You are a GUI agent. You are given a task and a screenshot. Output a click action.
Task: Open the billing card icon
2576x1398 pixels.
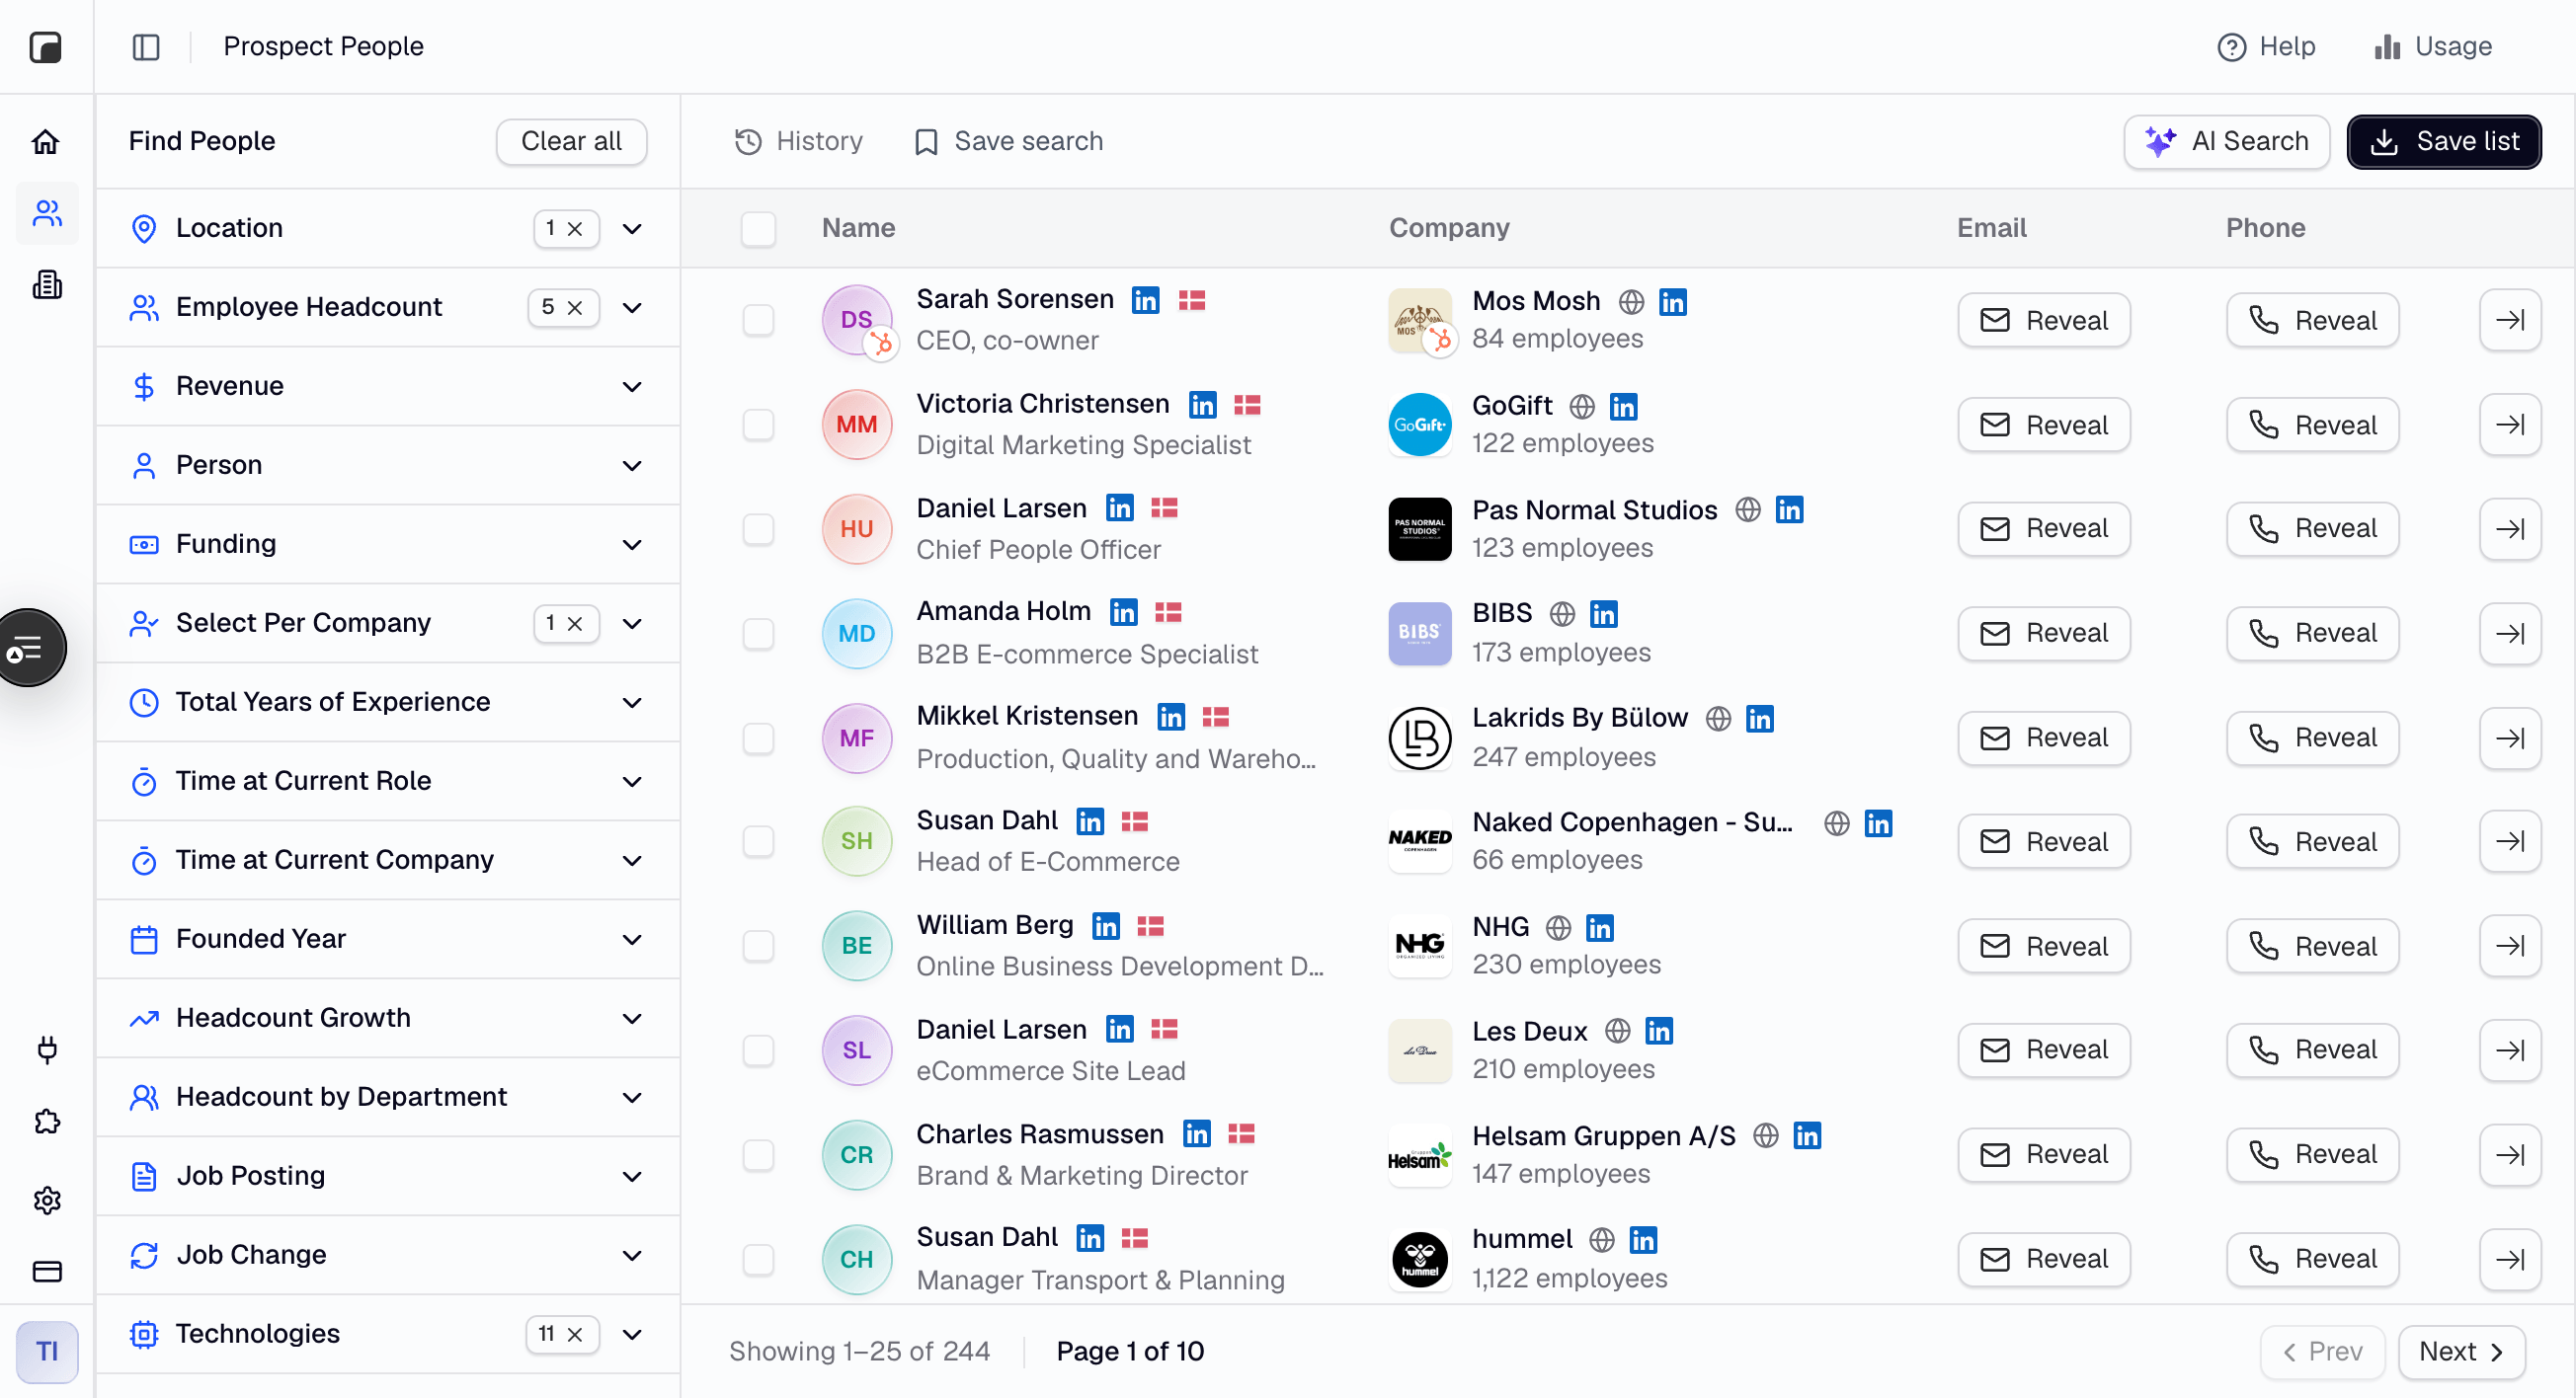coord(46,1271)
